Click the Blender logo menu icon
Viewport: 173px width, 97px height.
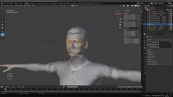pos(2,4)
